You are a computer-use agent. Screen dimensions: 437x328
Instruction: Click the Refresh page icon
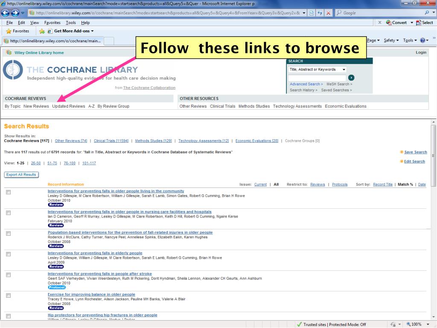pos(320,13)
